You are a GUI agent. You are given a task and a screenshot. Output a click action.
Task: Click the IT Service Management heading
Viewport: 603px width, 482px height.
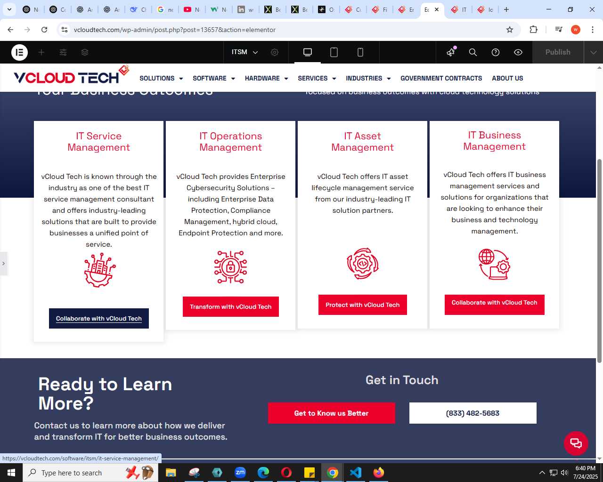[x=99, y=142]
